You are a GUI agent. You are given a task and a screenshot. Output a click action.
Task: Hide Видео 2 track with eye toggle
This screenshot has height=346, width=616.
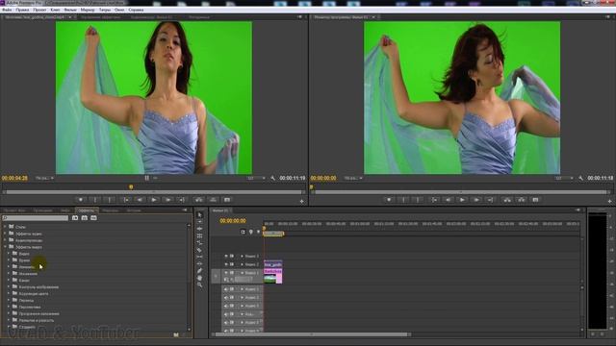coord(226,264)
